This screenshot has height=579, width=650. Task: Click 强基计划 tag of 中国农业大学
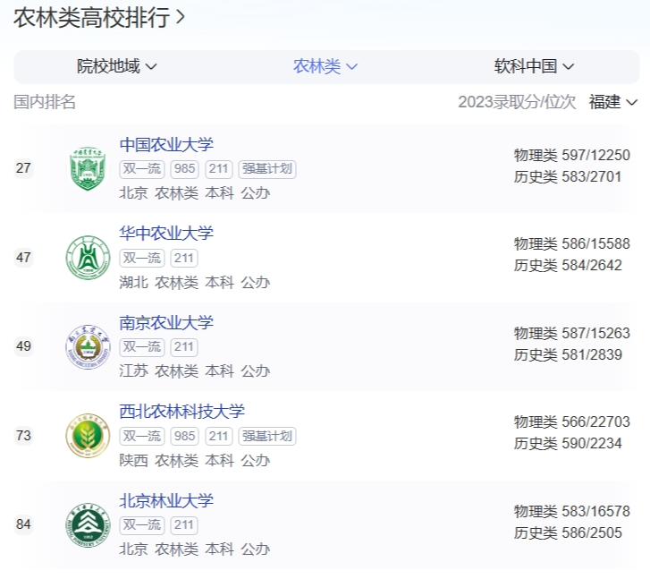[267, 169]
